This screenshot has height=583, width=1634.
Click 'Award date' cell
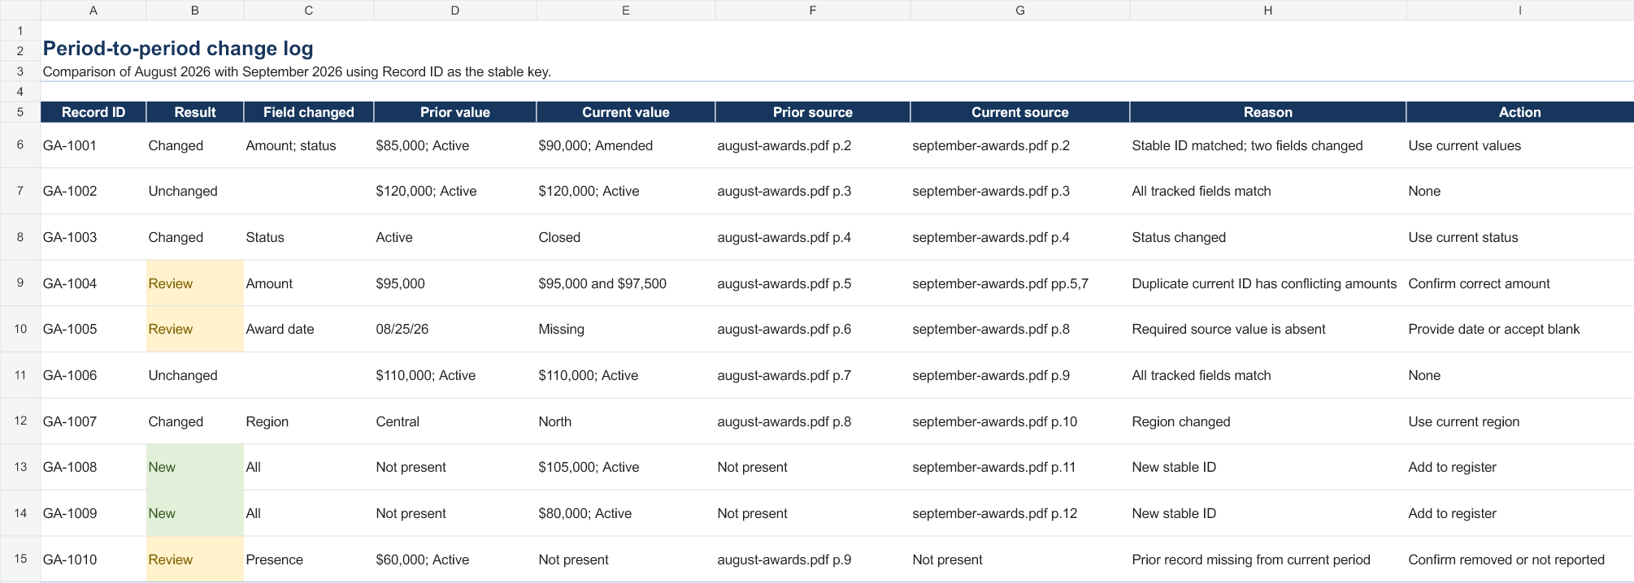(309, 329)
